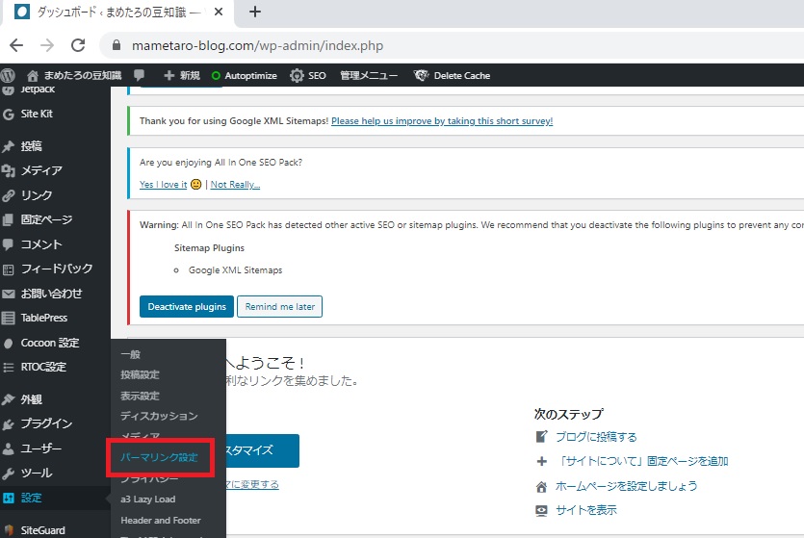This screenshot has width=804, height=538.
Task: Click the Delete Cache icon
Action: [421, 75]
